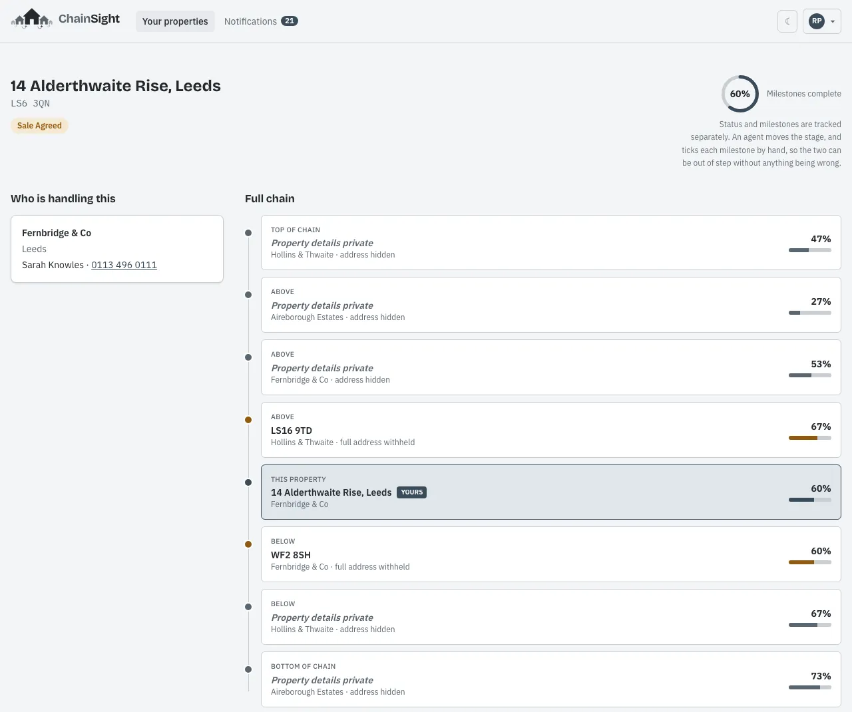Select the amber dot beside LS16 9TD
852x712 pixels.
[248, 420]
